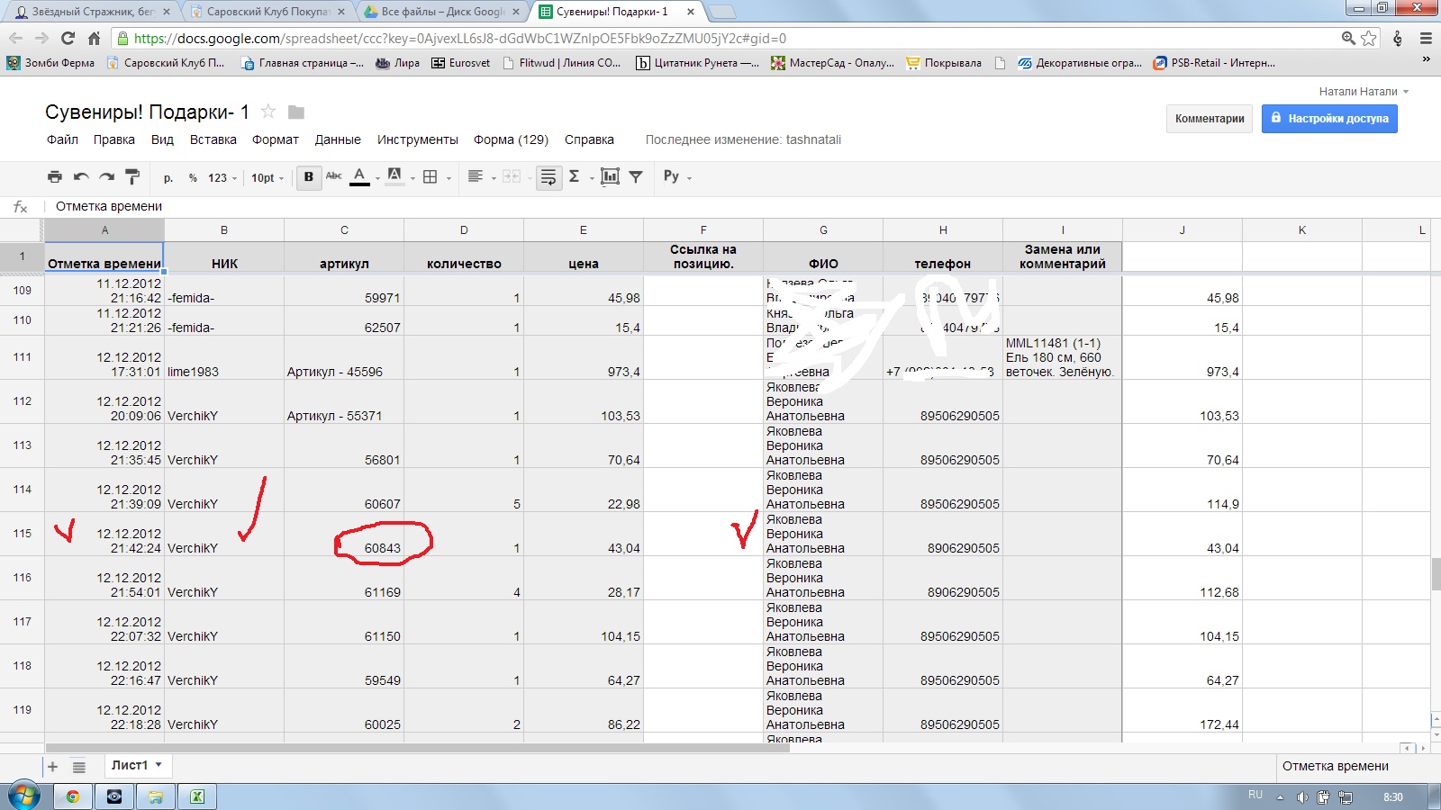Toggle bold formatting button
1441x810 pixels.
[x=309, y=176]
